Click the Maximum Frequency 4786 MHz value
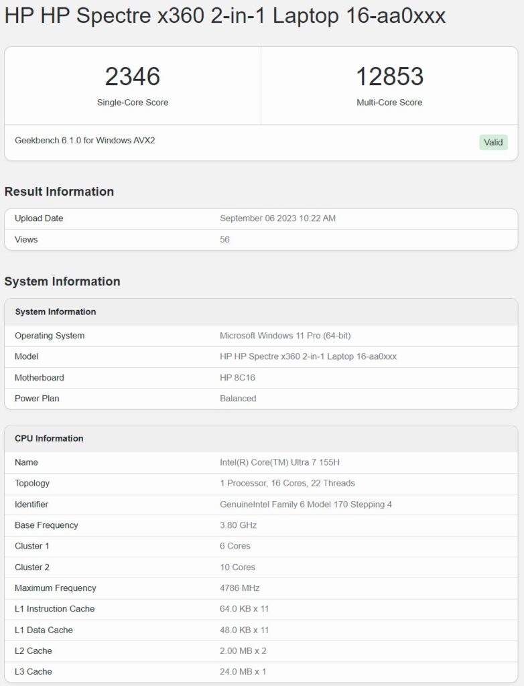 (x=239, y=588)
